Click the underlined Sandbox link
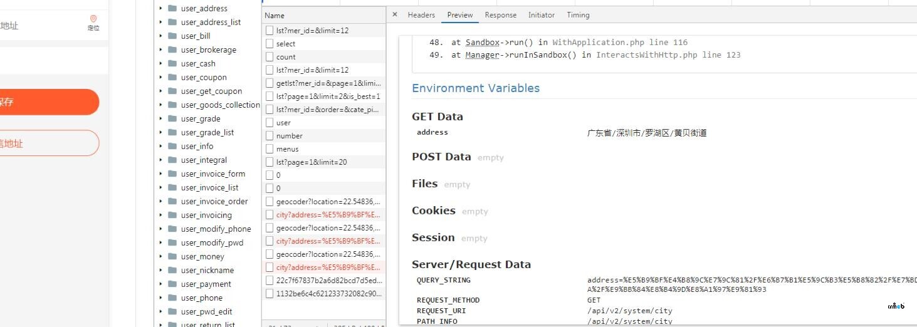 483,42
